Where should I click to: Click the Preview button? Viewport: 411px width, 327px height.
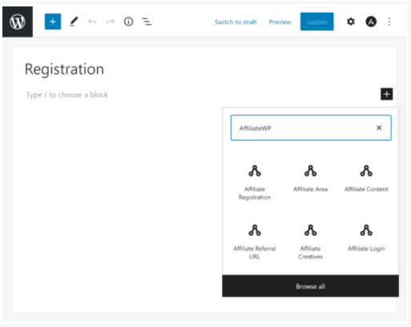point(280,22)
